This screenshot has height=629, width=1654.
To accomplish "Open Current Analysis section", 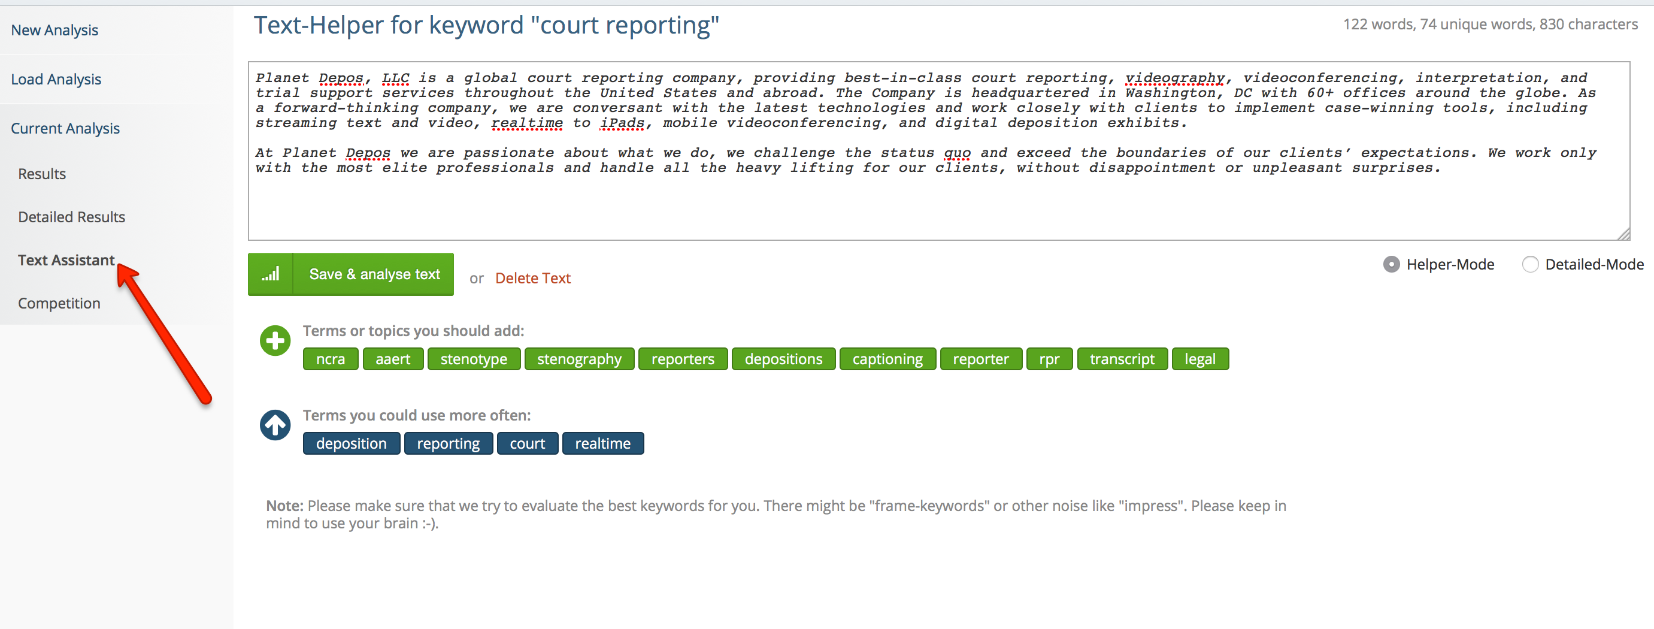I will tap(65, 129).
